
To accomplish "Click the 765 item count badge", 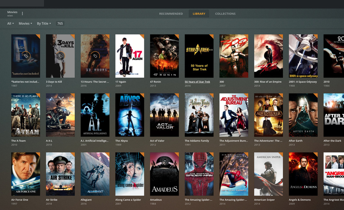I will (60, 24).
